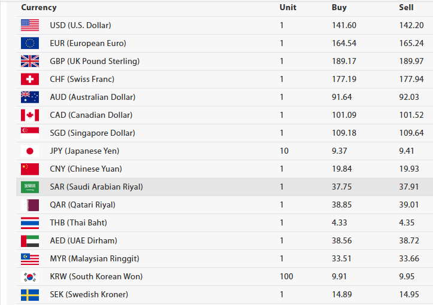This screenshot has height=305, width=433.
Task: Click the United States flag icon
Action: [29, 25]
